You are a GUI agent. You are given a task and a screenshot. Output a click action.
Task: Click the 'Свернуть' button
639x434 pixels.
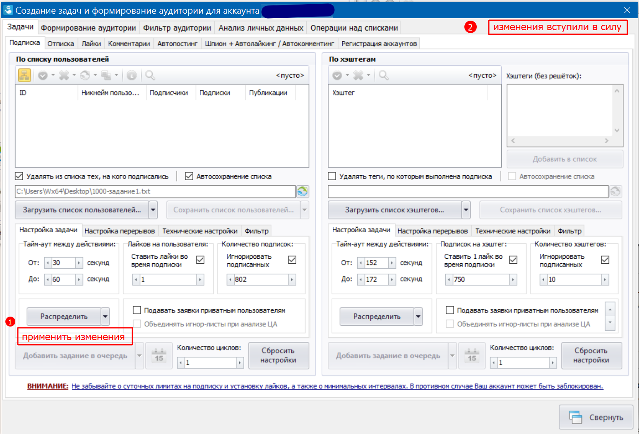(596, 417)
